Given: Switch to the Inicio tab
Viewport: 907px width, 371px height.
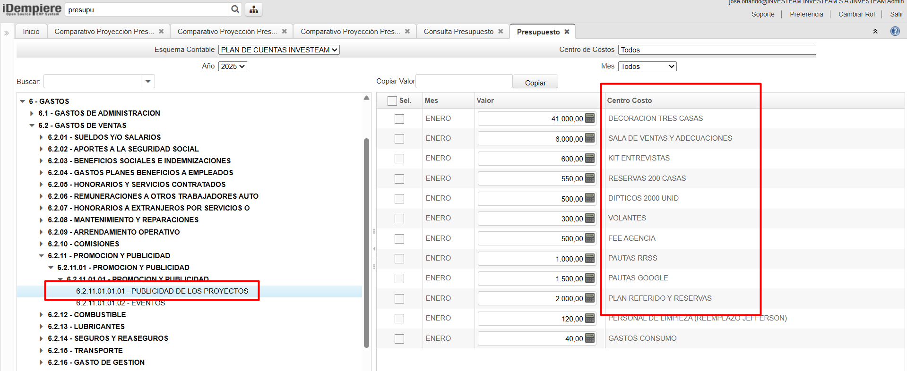Looking at the screenshot, I should coord(31,31).
